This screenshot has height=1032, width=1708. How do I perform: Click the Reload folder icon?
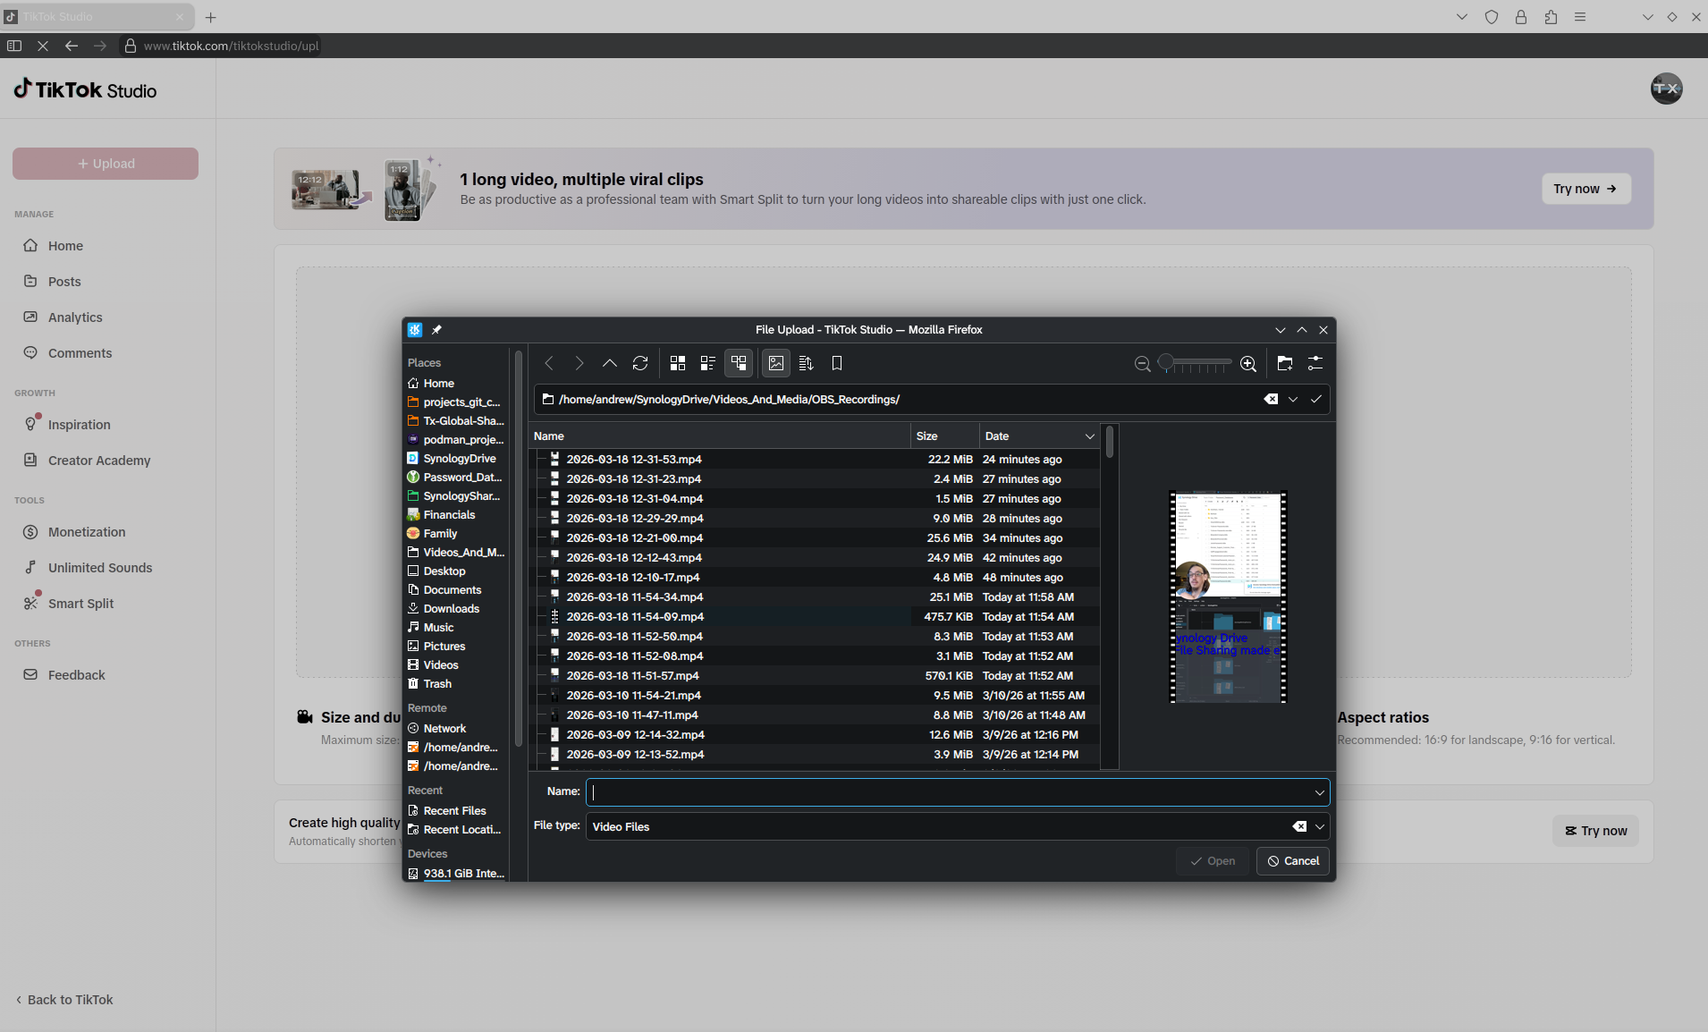[x=640, y=363]
